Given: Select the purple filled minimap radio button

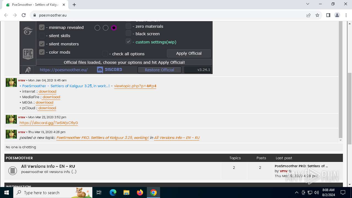Looking at the screenshot, I should (114, 28).
